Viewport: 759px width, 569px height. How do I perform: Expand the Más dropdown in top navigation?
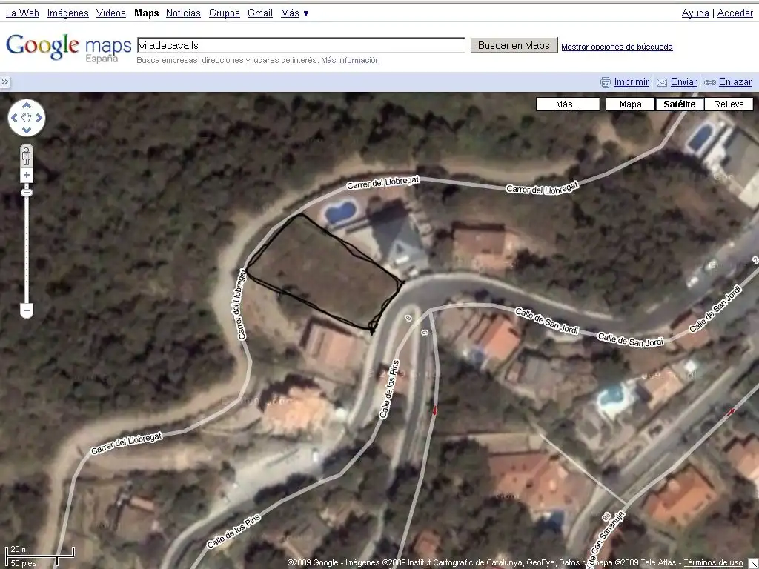[x=294, y=13]
